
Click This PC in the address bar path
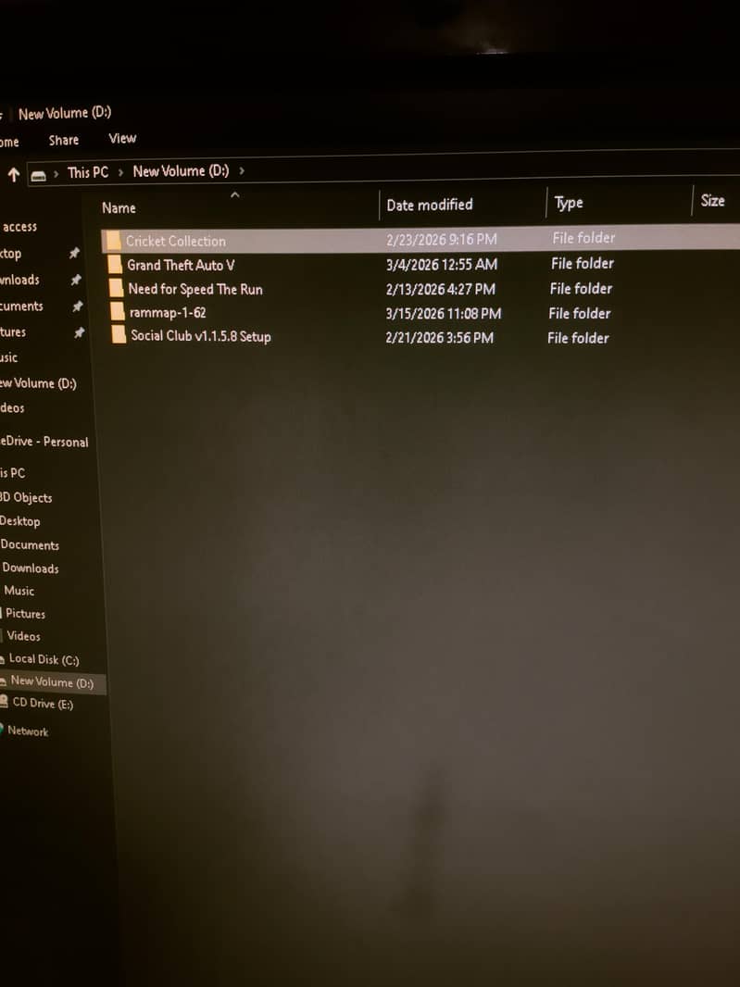tap(88, 172)
